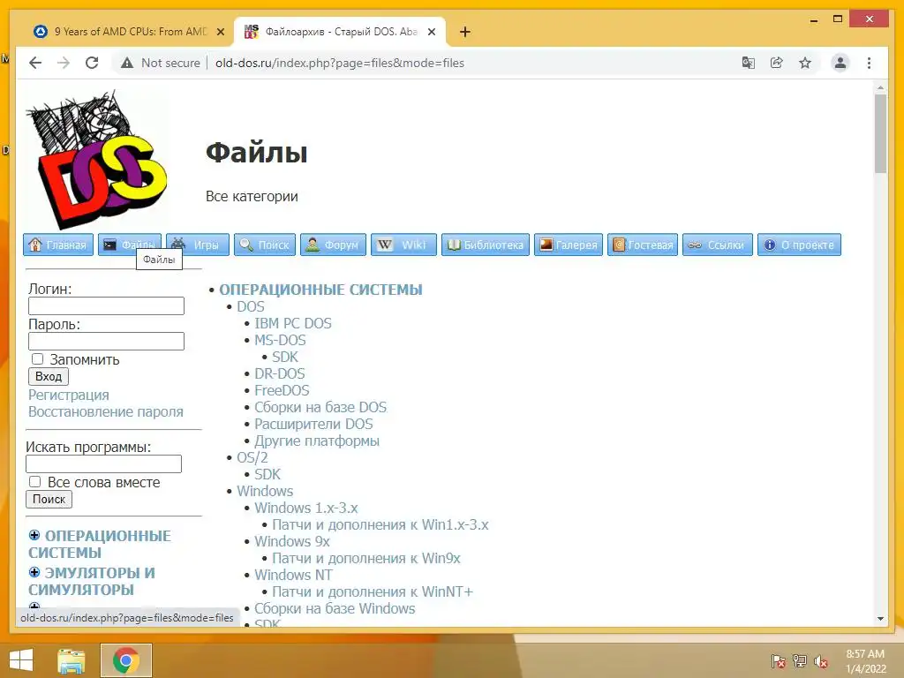Bookmark this page with star icon

coord(805,63)
